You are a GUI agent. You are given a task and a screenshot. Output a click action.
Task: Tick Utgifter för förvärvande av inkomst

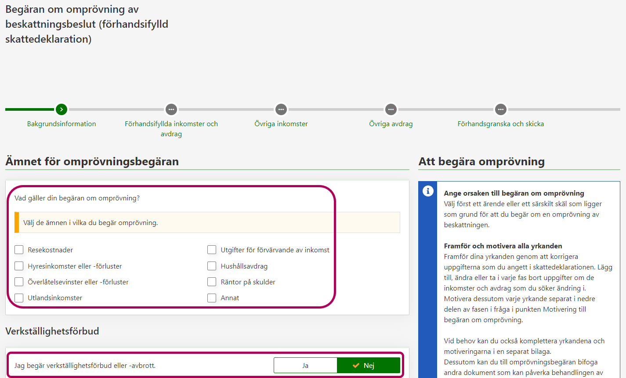tap(212, 250)
